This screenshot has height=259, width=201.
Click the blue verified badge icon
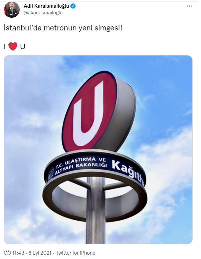[73, 6]
